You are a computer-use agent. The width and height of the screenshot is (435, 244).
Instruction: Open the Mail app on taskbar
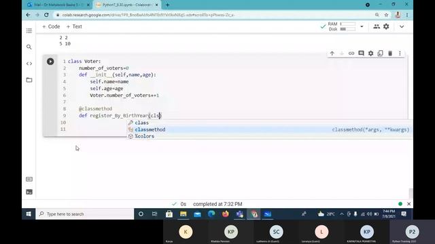tap(197, 214)
